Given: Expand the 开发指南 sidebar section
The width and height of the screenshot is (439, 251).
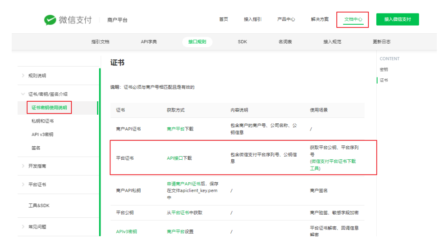Looking at the screenshot, I should pyautogui.click(x=37, y=166).
